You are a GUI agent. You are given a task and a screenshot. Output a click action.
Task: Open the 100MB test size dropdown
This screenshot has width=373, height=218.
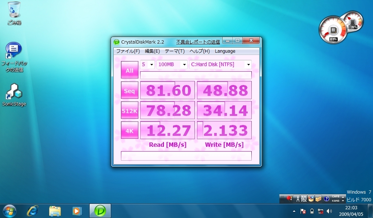coord(172,64)
